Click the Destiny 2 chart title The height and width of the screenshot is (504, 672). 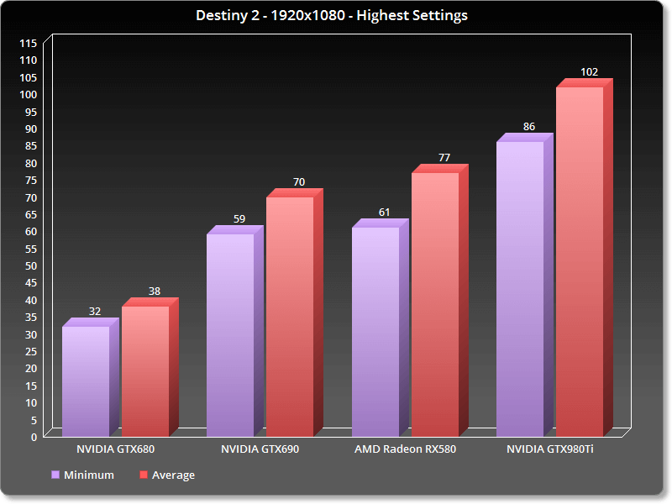335,15
